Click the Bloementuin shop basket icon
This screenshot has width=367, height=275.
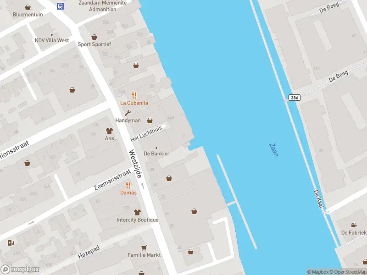(28, 7)
